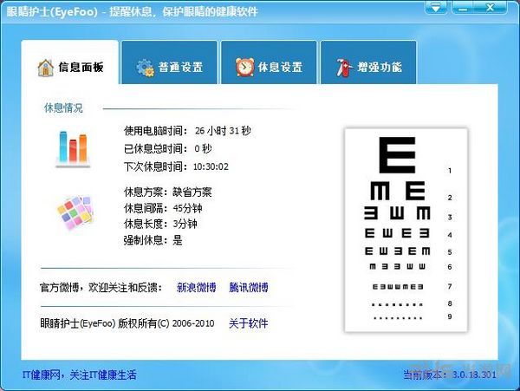This screenshot has height=391, width=520.
Task: Click the 休息情况 section heading
Action: 63,108
